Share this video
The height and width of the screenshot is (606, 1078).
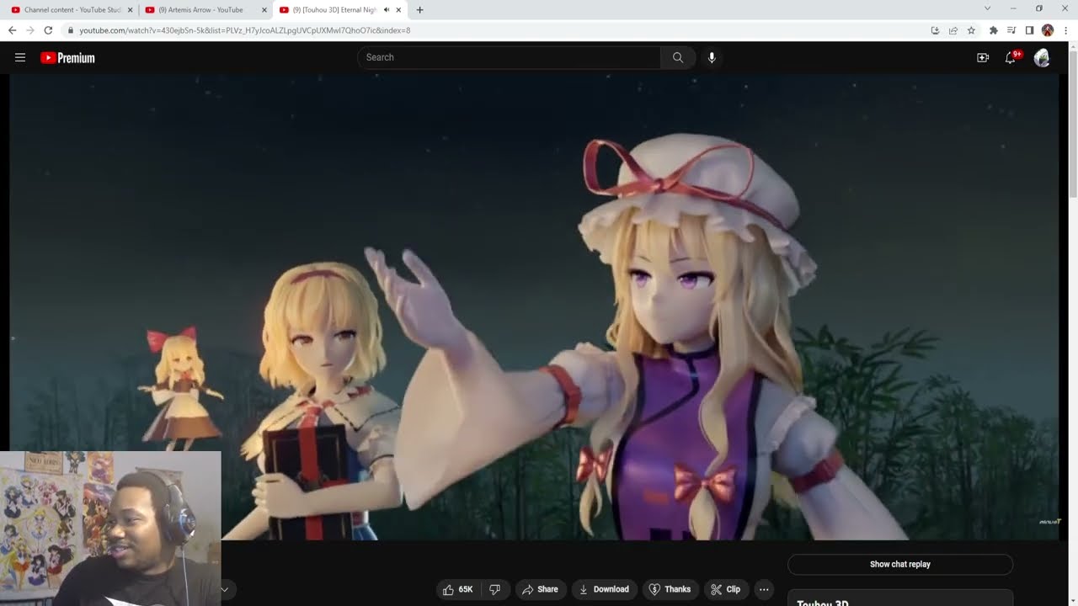pos(540,589)
